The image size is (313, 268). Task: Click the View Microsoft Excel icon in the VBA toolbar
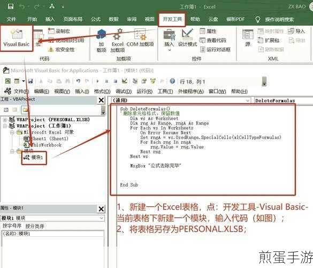[x=8, y=81]
